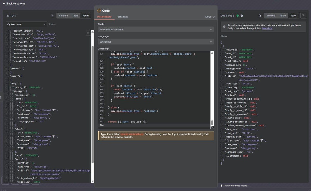Pin the output data

(303, 16)
